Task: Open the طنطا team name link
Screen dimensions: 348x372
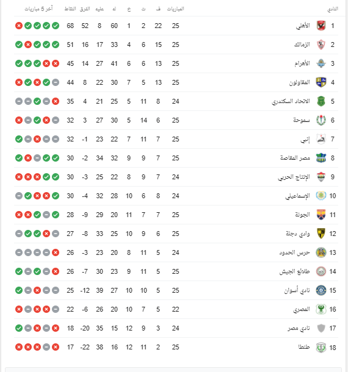Action: (x=304, y=347)
